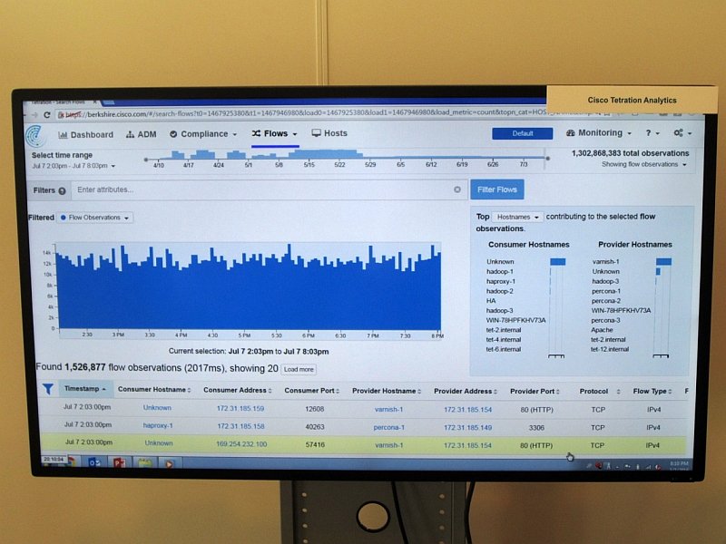Image resolution: width=726 pixels, height=544 pixels.
Task: Select percona-1 in Provider Hostnames list
Action: (605, 291)
